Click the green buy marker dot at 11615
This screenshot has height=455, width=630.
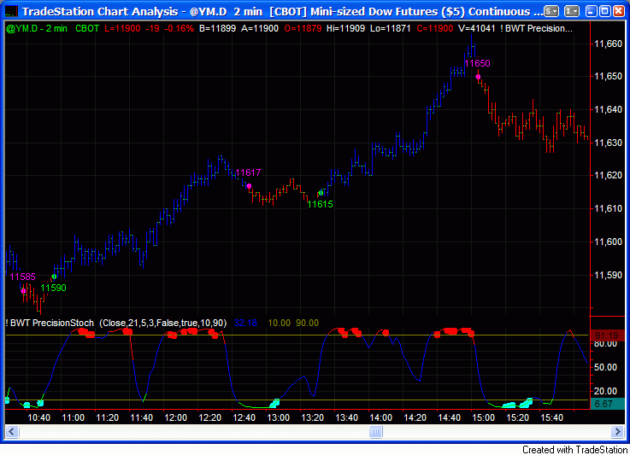(321, 194)
